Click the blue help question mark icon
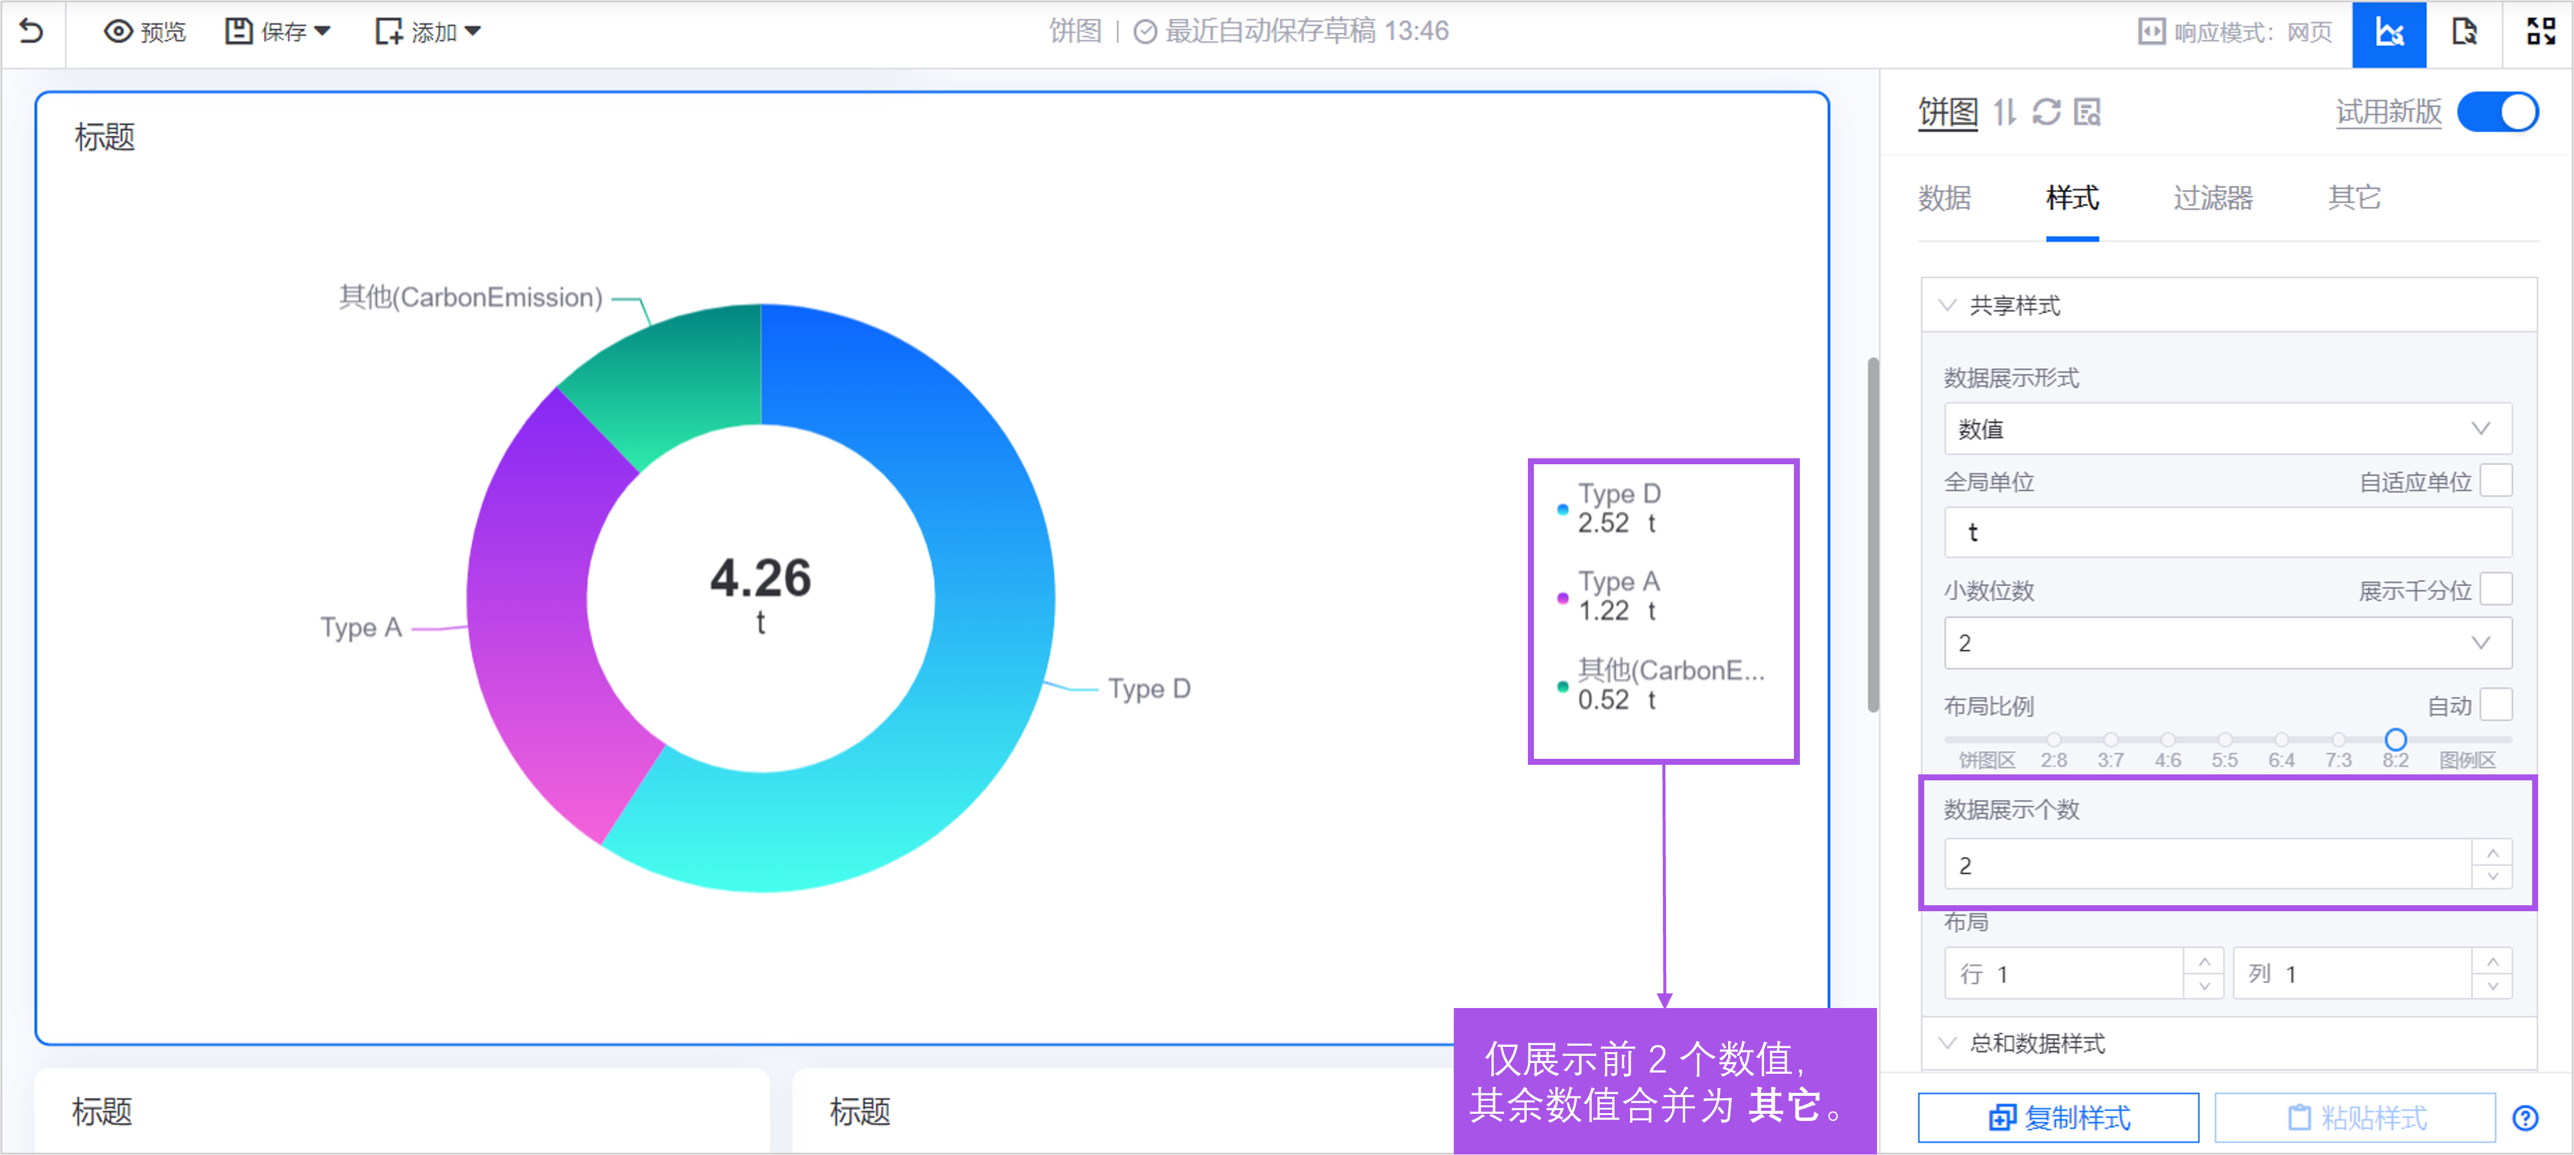 (x=2525, y=1117)
